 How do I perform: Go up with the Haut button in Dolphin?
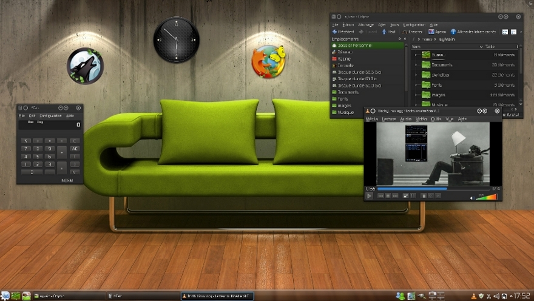point(388,32)
